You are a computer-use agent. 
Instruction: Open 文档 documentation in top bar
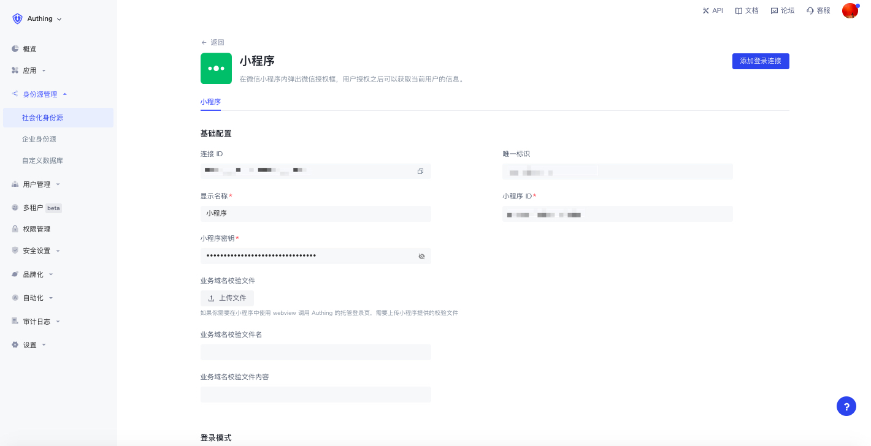point(746,10)
